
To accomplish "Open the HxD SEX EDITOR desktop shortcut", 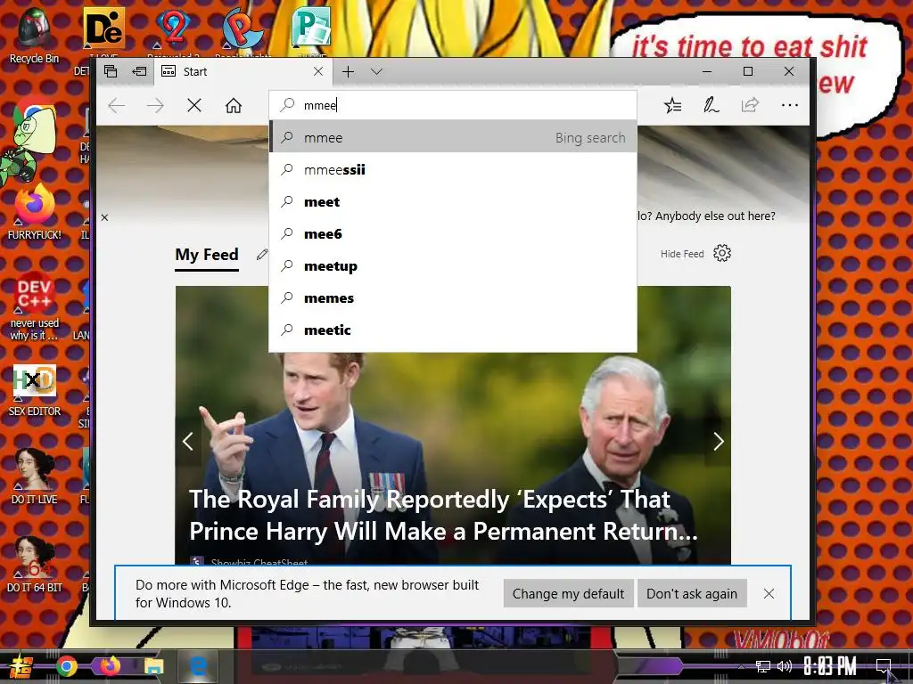I will pos(35,390).
